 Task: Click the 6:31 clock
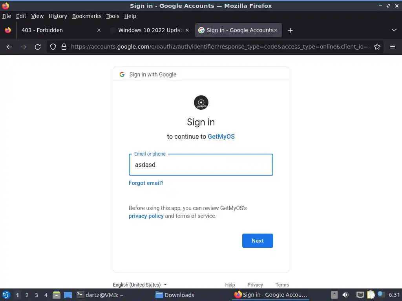click(394, 295)
